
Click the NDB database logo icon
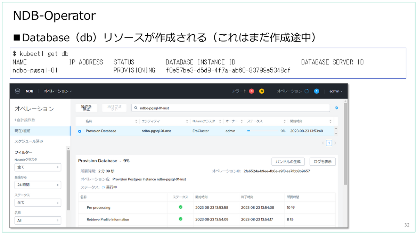(17, 91)
